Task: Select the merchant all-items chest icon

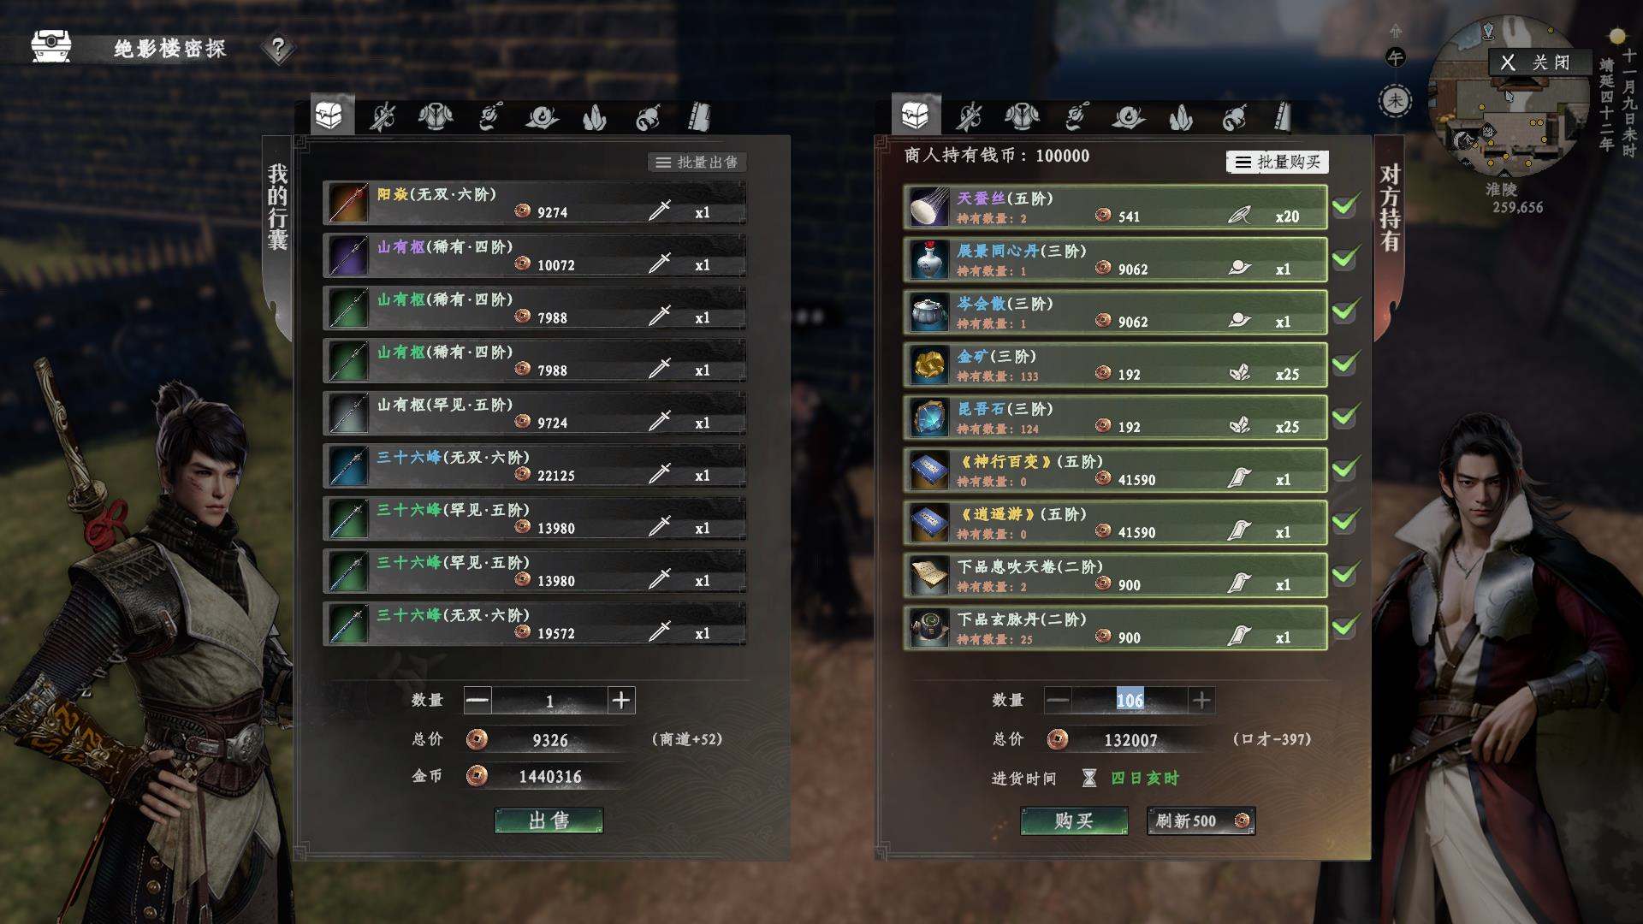Action: click(916, 115)
